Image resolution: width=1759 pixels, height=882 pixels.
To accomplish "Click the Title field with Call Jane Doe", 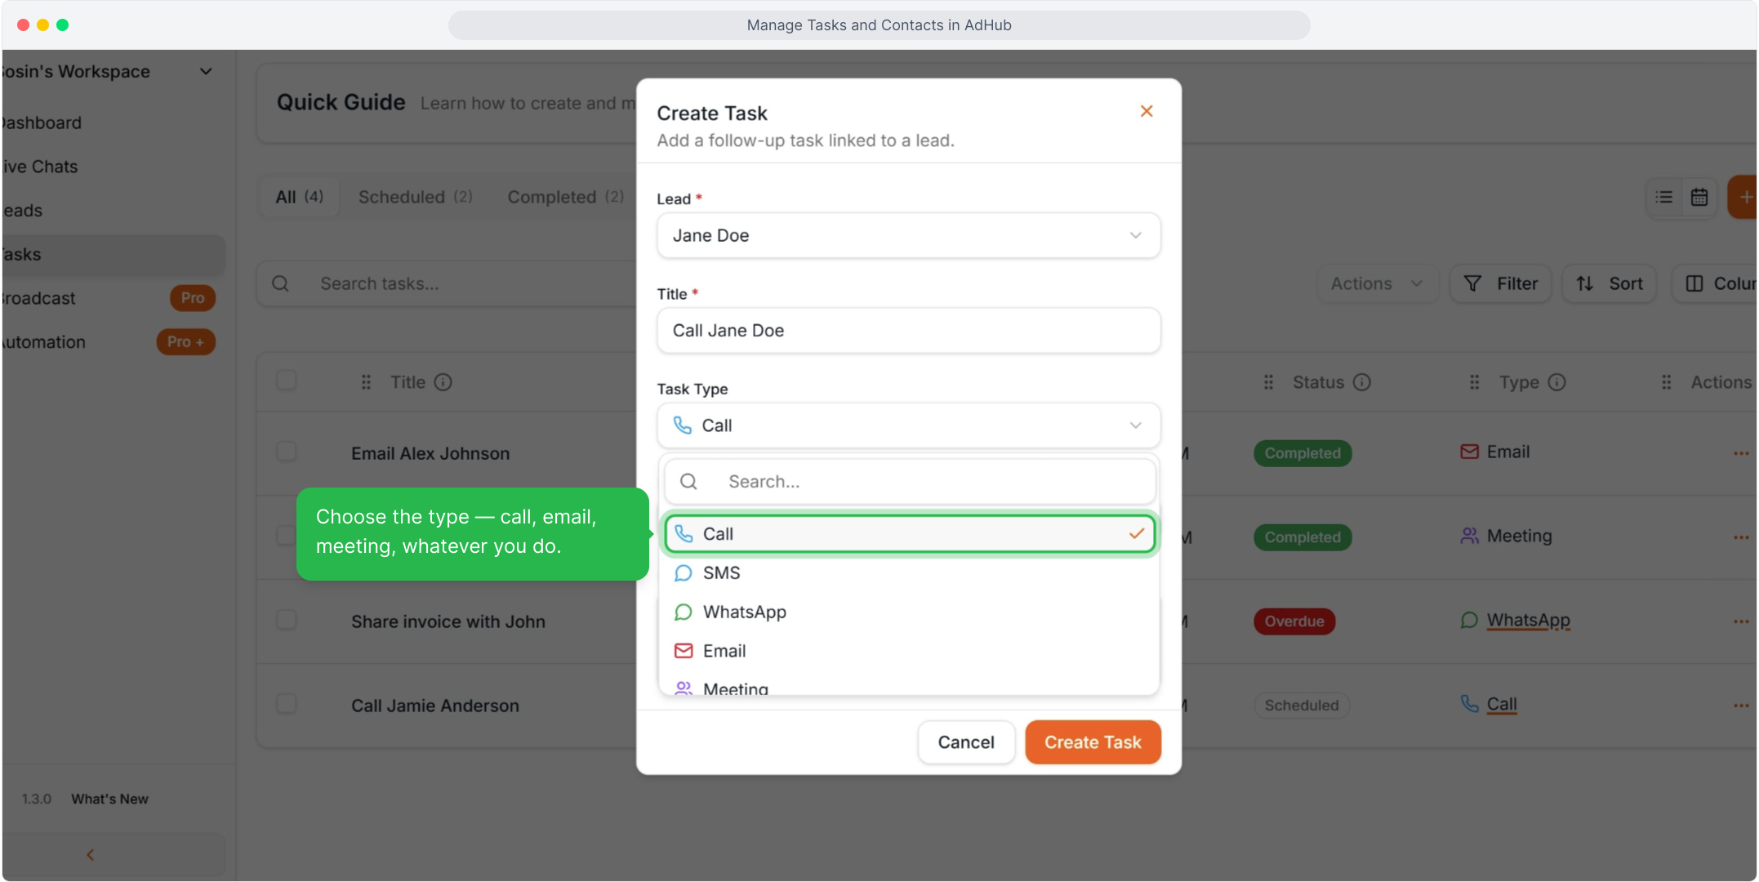I will [908, 331].
